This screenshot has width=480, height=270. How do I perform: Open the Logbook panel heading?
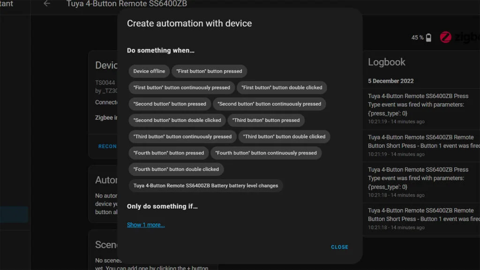(x=386, y=62)
